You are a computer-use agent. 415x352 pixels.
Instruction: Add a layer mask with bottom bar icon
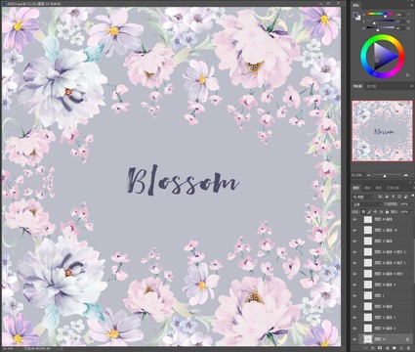(x=380, y=348)
